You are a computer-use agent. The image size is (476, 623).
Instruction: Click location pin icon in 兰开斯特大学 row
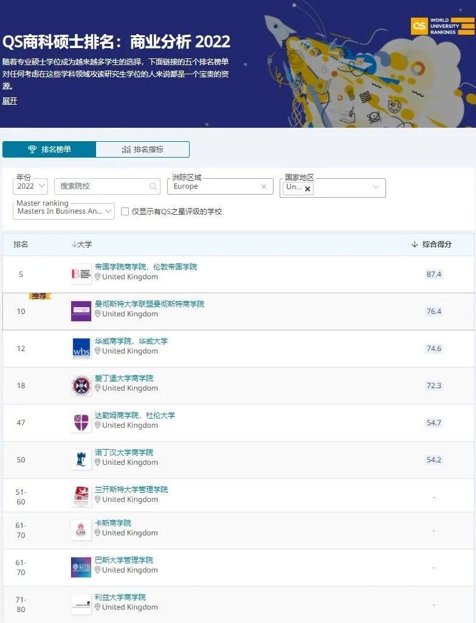pyautogui.click(x=98, y=499)
